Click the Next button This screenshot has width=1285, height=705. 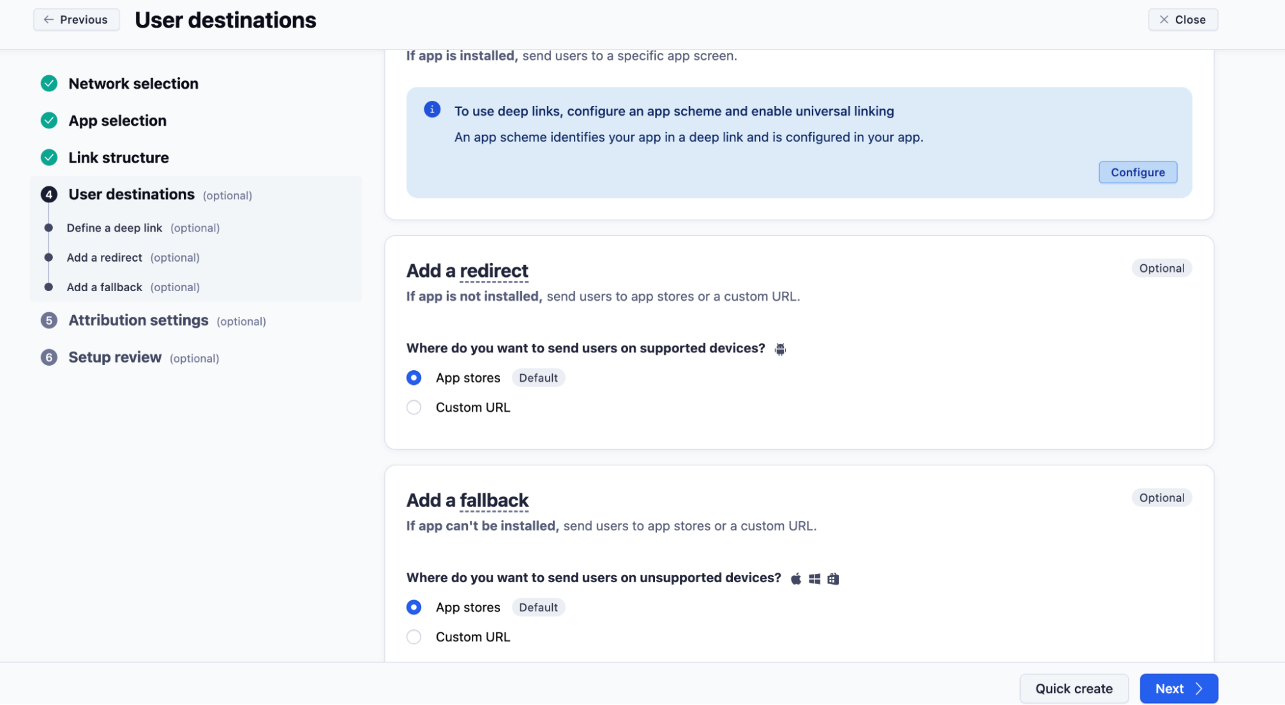[1178, 688]
